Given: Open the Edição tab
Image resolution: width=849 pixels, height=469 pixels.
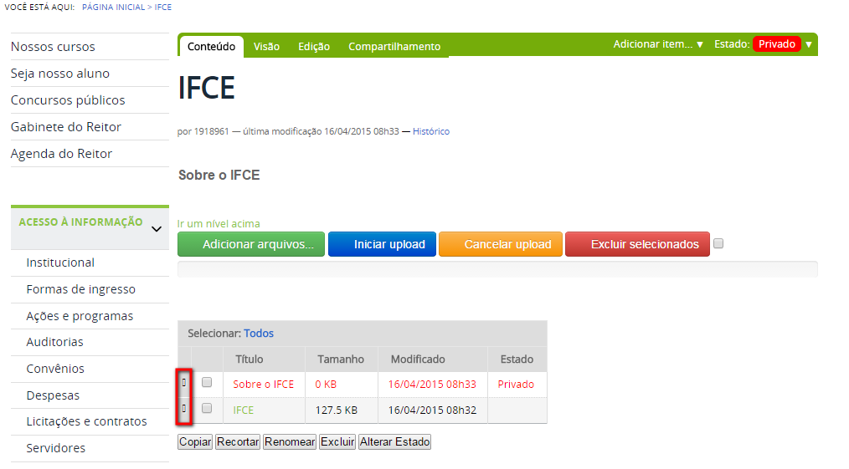Looking at the screenshot, I should pyautogui.click(x=314, y=47).
